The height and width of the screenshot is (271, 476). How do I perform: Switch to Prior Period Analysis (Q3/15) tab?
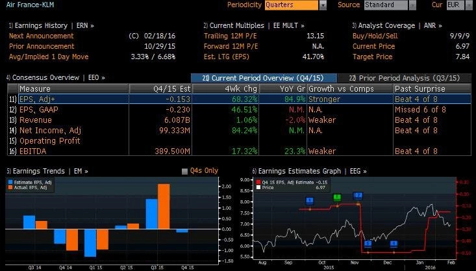[405, 78]
